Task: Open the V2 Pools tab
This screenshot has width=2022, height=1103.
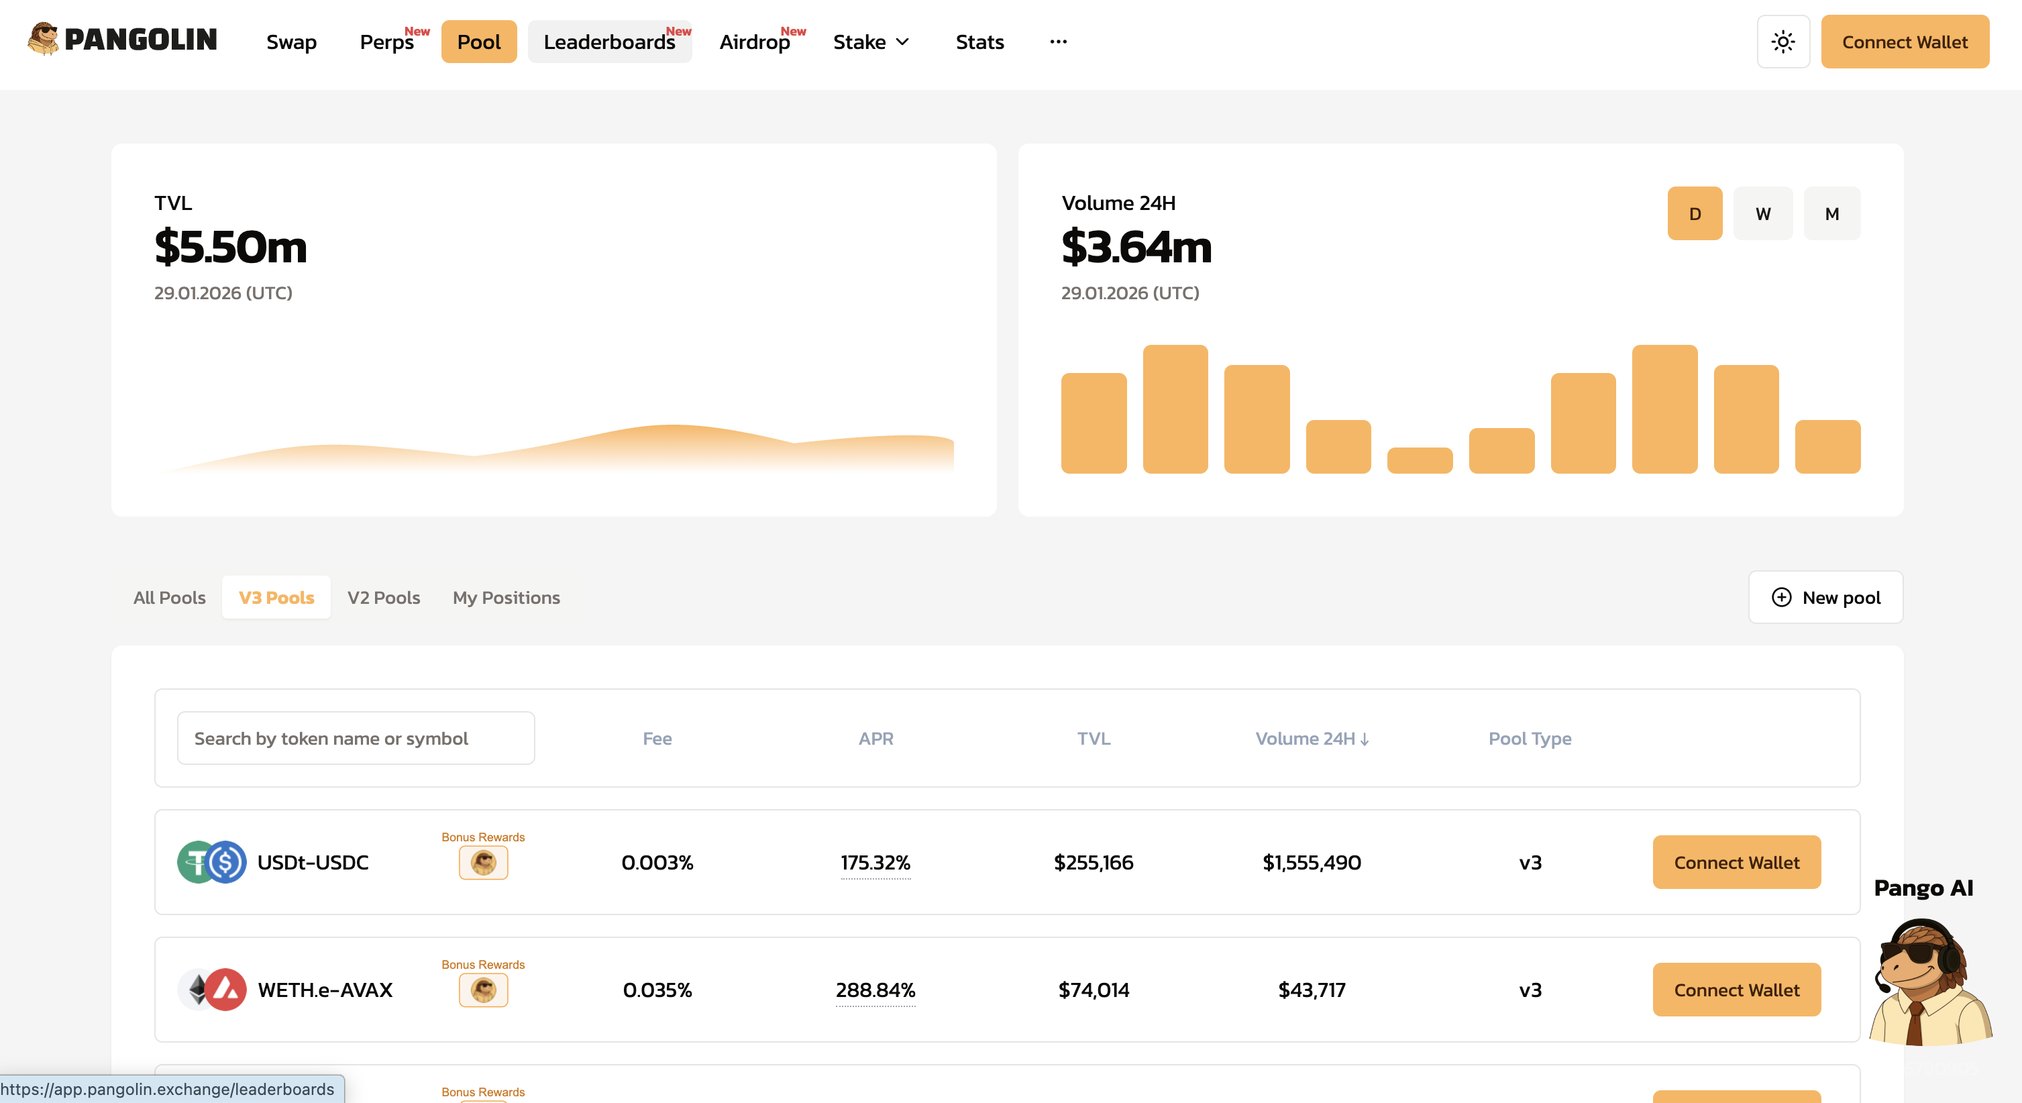Action: point(383,597)
